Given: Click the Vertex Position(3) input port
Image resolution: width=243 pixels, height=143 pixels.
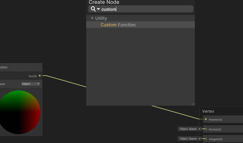Looking at the screenshot, I should (x=206, y=119).
